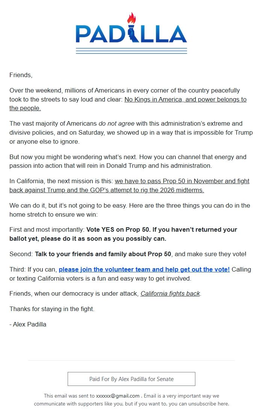Click the italic 'do not agree' text

[116, 124]
